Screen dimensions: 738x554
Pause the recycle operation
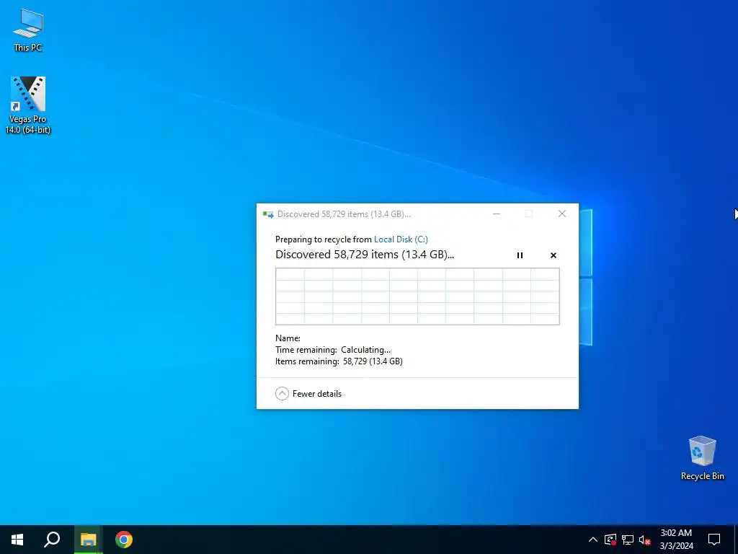pyautogui.click(x=520, y=255)
